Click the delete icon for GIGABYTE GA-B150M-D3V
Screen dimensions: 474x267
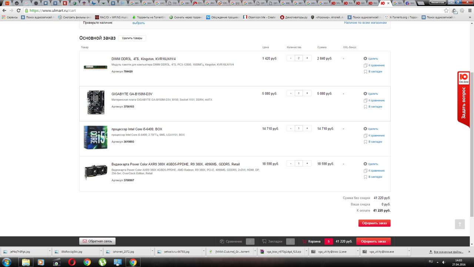pos(365,94)
